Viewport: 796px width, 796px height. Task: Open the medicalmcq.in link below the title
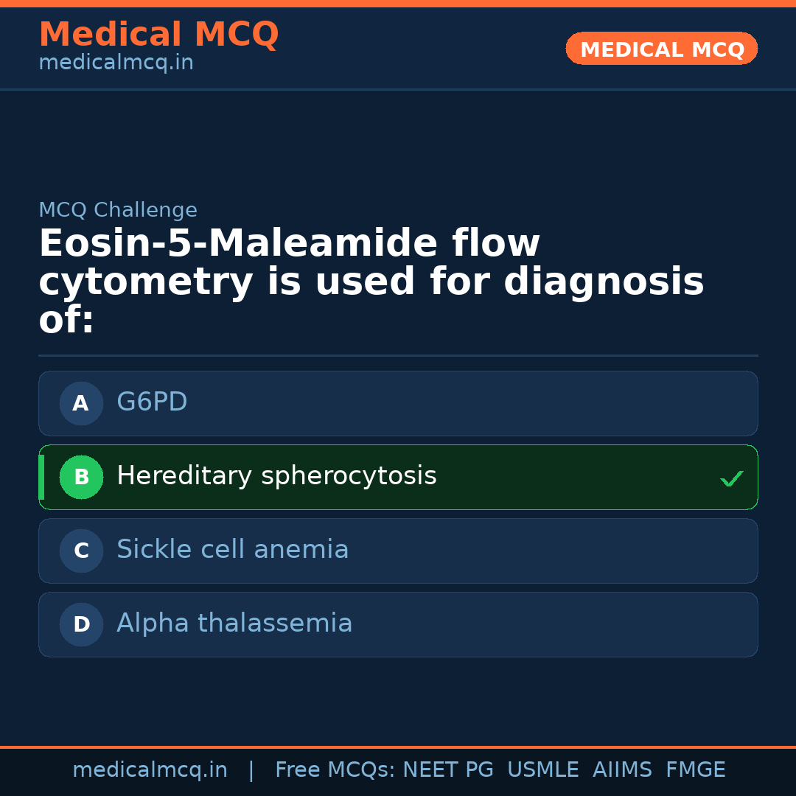116,63
